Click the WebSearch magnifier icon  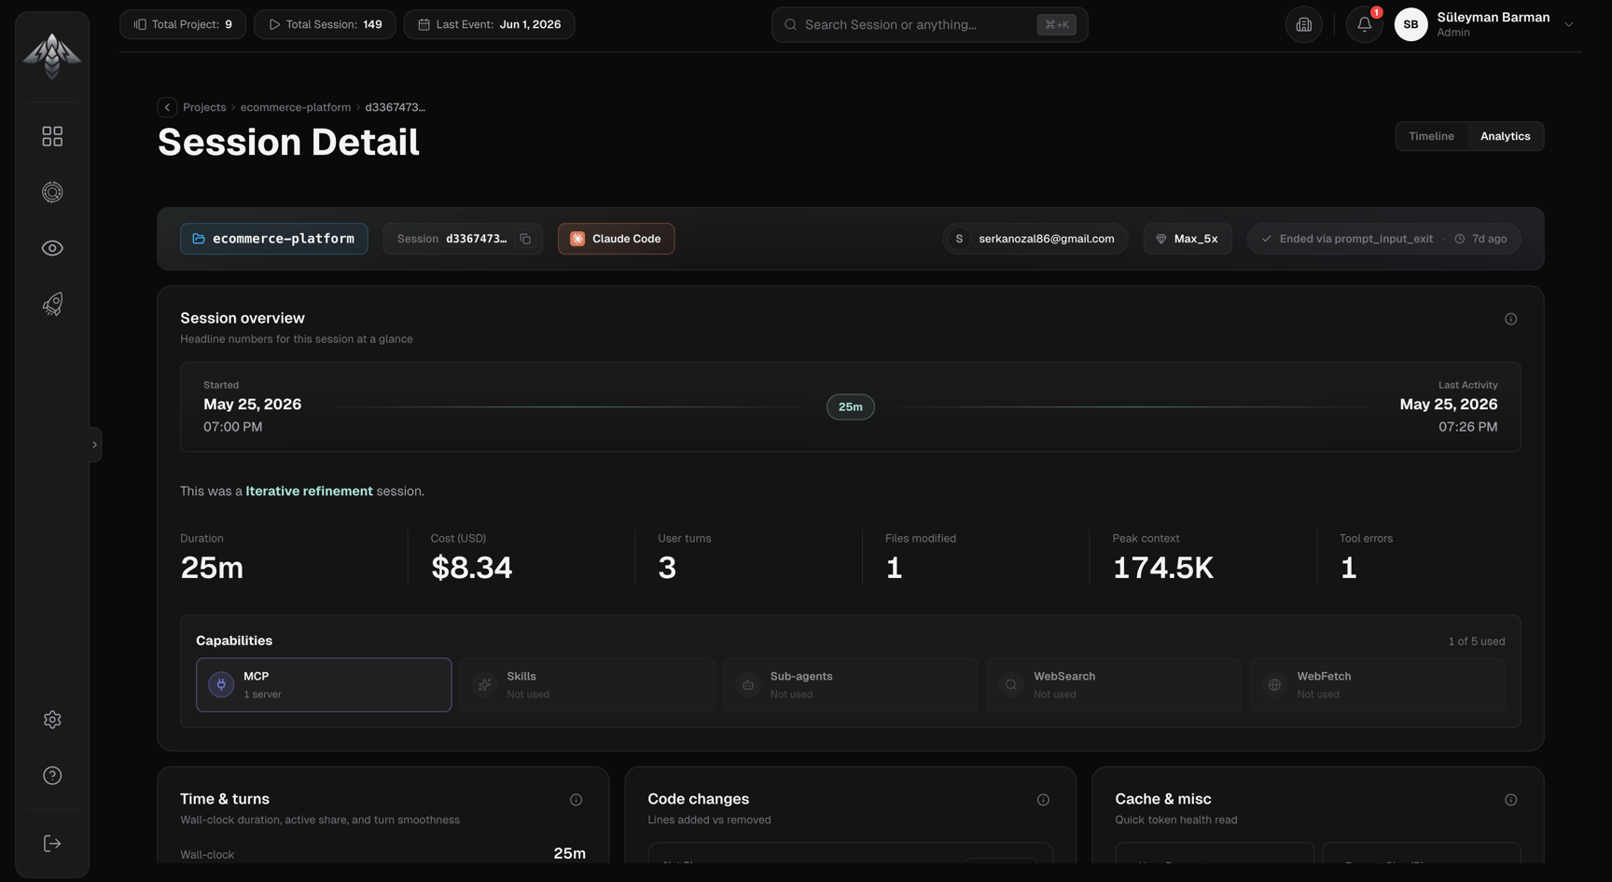tap(1011, 684)
